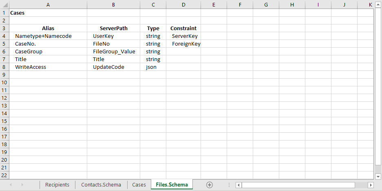Viewport: 382px width, 191px height.
Task: Open the Recipients sheet tab
Action: 57,184
